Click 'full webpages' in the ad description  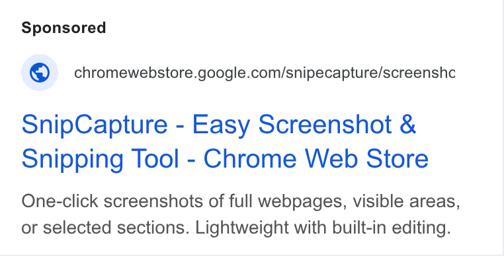[288, 202]
